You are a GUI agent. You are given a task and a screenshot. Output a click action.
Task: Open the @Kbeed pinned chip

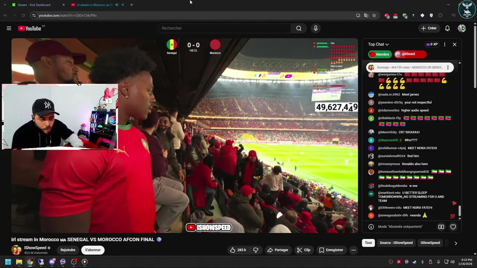tap(410, 54)
